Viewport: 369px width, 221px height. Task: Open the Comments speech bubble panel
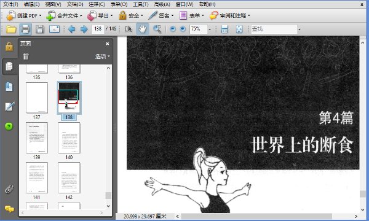(x=9, y=209)
